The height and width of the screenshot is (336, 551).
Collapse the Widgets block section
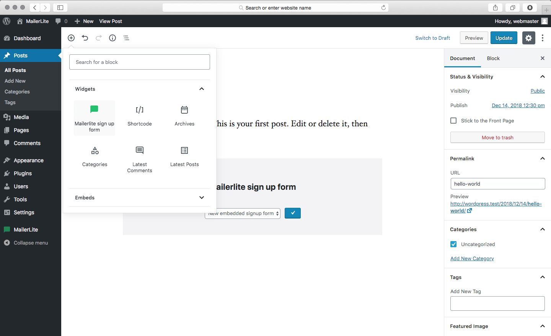click(201, 88)
